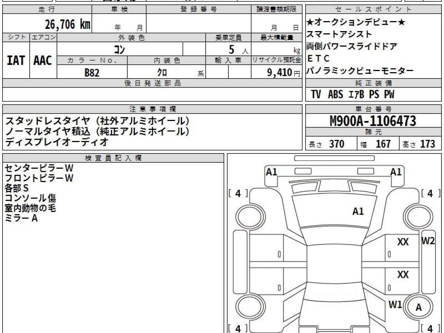Viewport: 444px width, 333px height.
Task: Click the A1 mark on the hood
Action: [x=358, y=212]
